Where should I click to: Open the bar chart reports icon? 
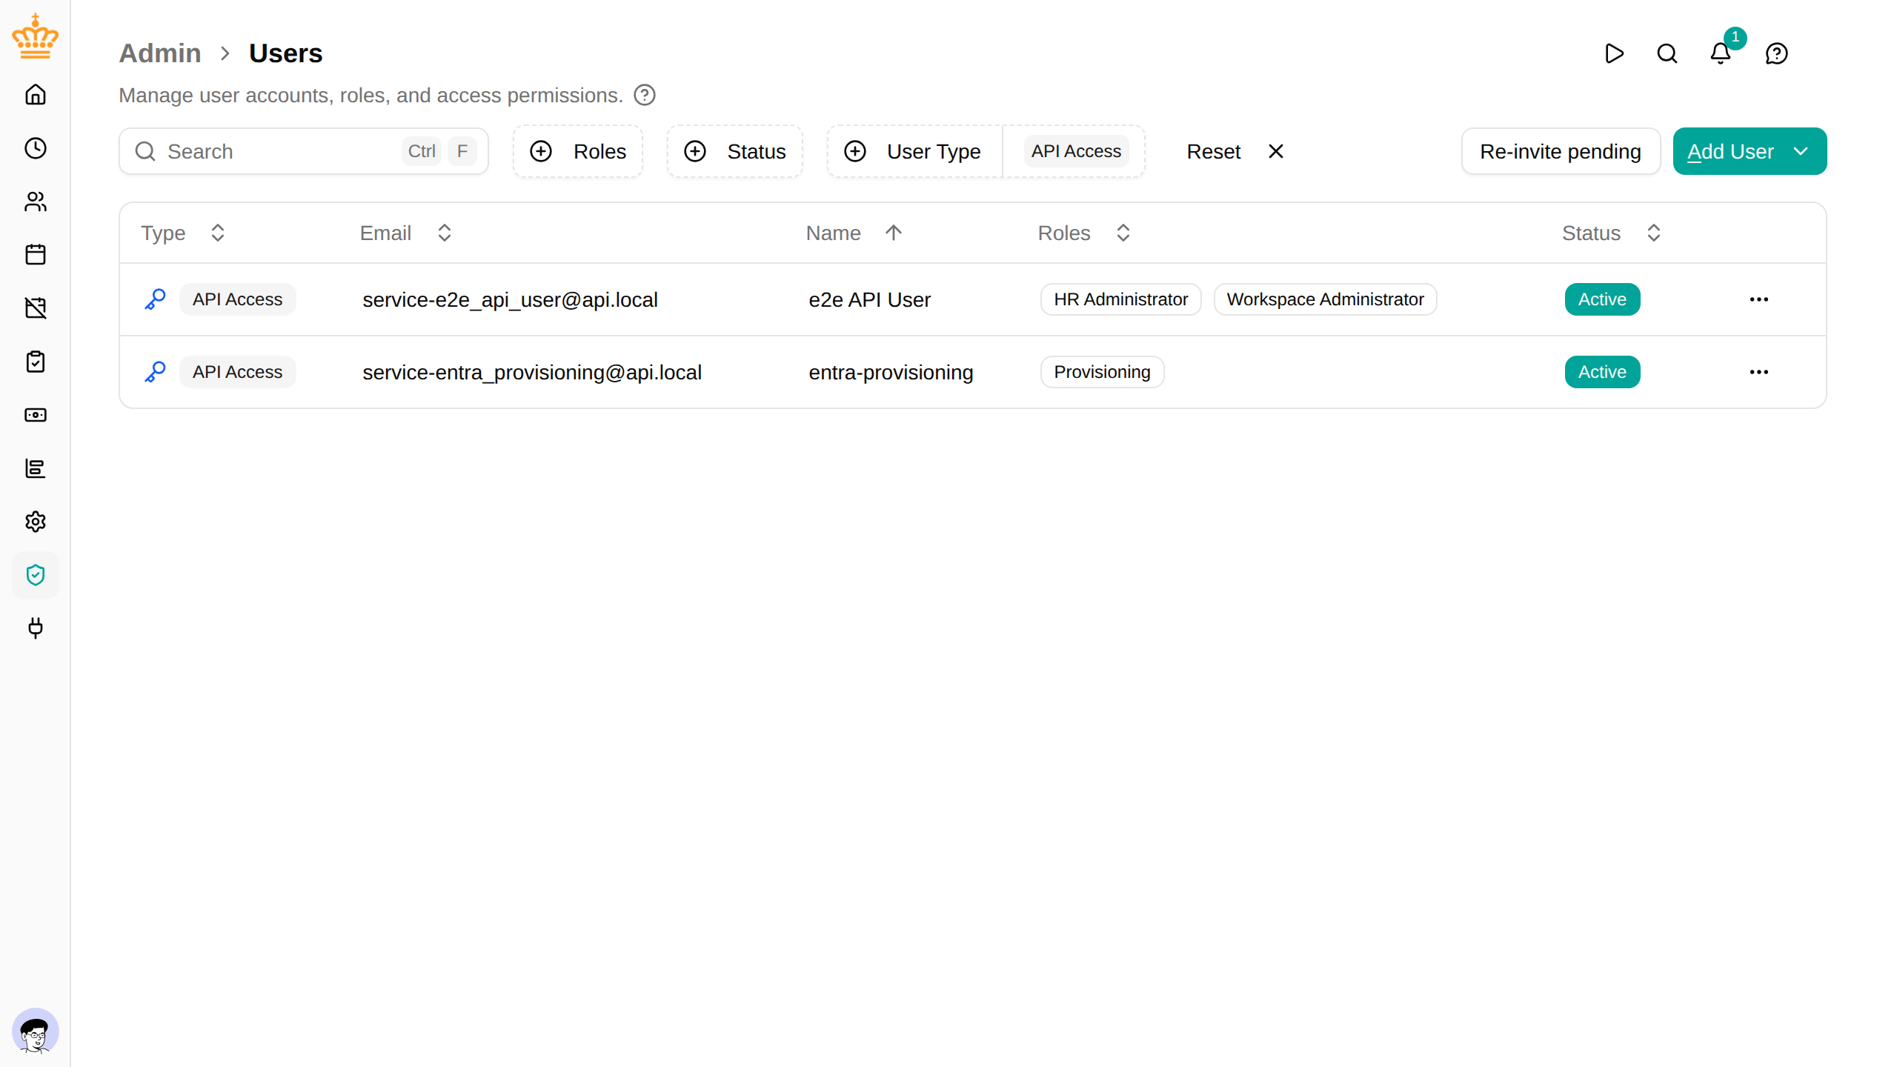coord(36,468)
